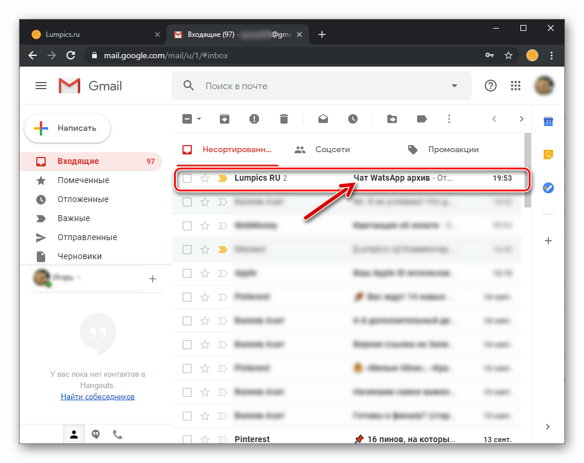Click the Mark as read envelope icon
Image resolution: width=584 pixels, height=463 pixels.
323,119
